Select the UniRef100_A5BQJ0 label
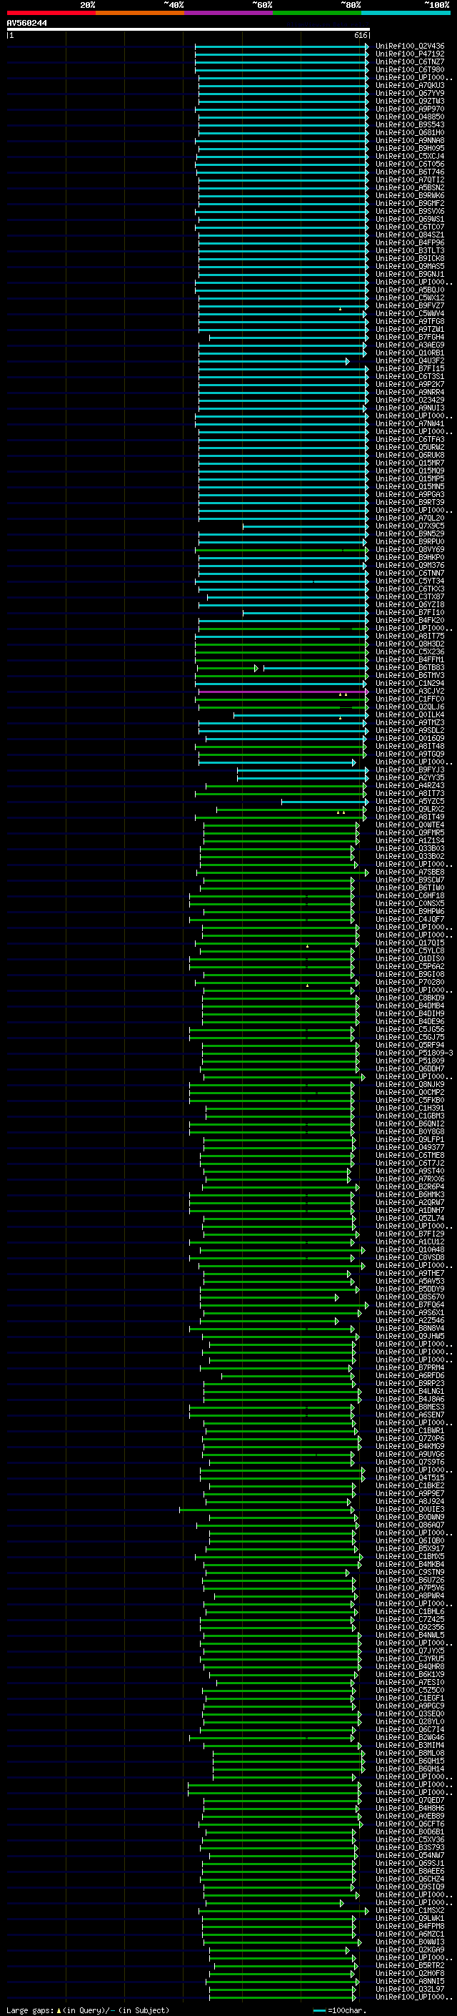 (x=410, y=290)
